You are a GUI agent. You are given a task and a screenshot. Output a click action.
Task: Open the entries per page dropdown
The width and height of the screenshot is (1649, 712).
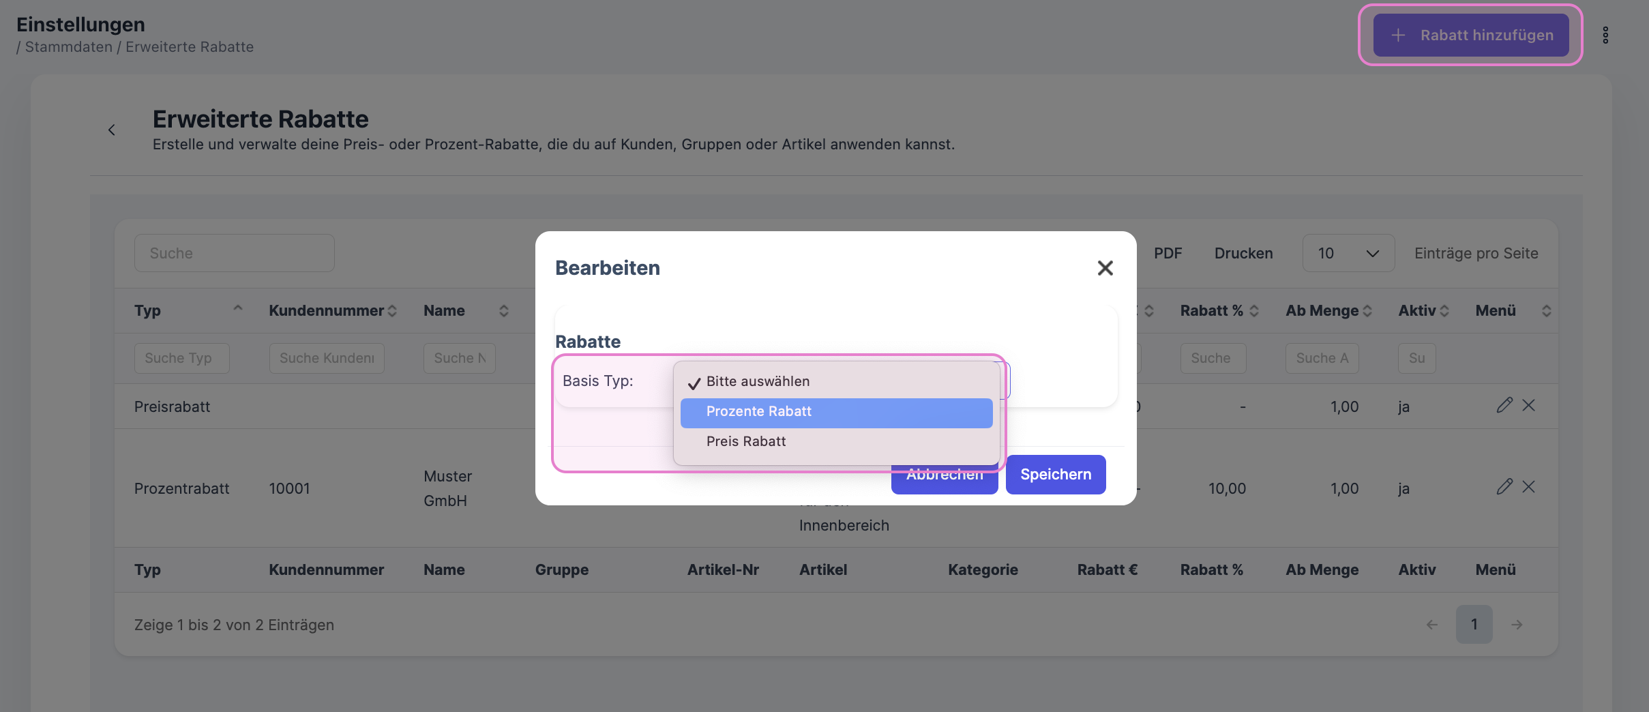coord(1348,254)
